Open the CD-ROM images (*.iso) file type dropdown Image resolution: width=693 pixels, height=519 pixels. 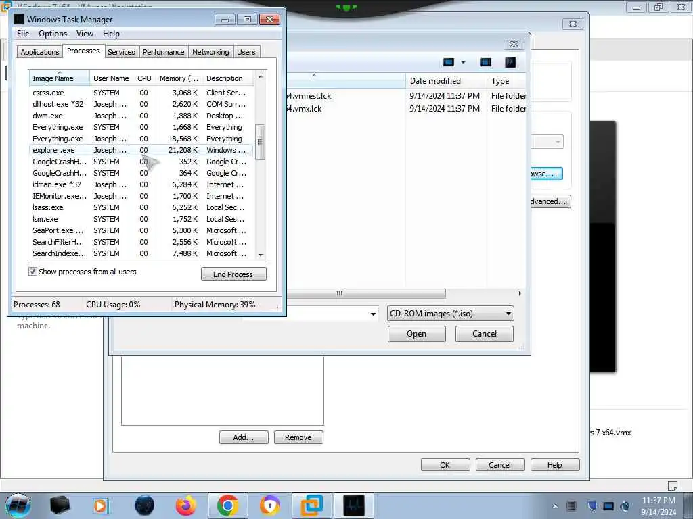[x=450, y=314]
